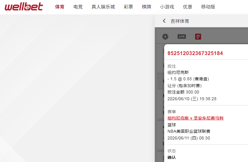The image size is (248, 162).
Task: Open the 小游戏 mini games menu
Action: pos(167,7)
